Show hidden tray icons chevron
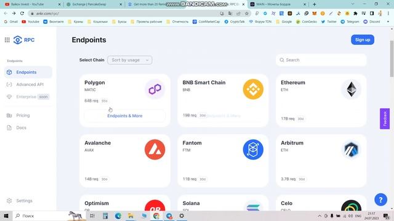Image resolution: width=394 pixels, height=221 pixels. (x=320, y=215)
